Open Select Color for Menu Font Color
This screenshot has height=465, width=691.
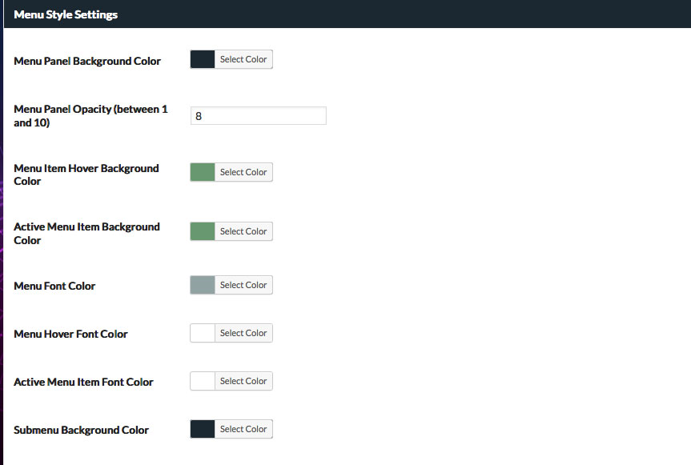click(x=243, y=285)
